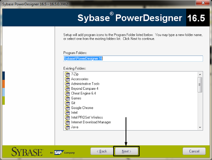This screenshot has width=212, height=160.
Task: Choose the Intel PROSet Wireless entry
Action: point(87,117)
